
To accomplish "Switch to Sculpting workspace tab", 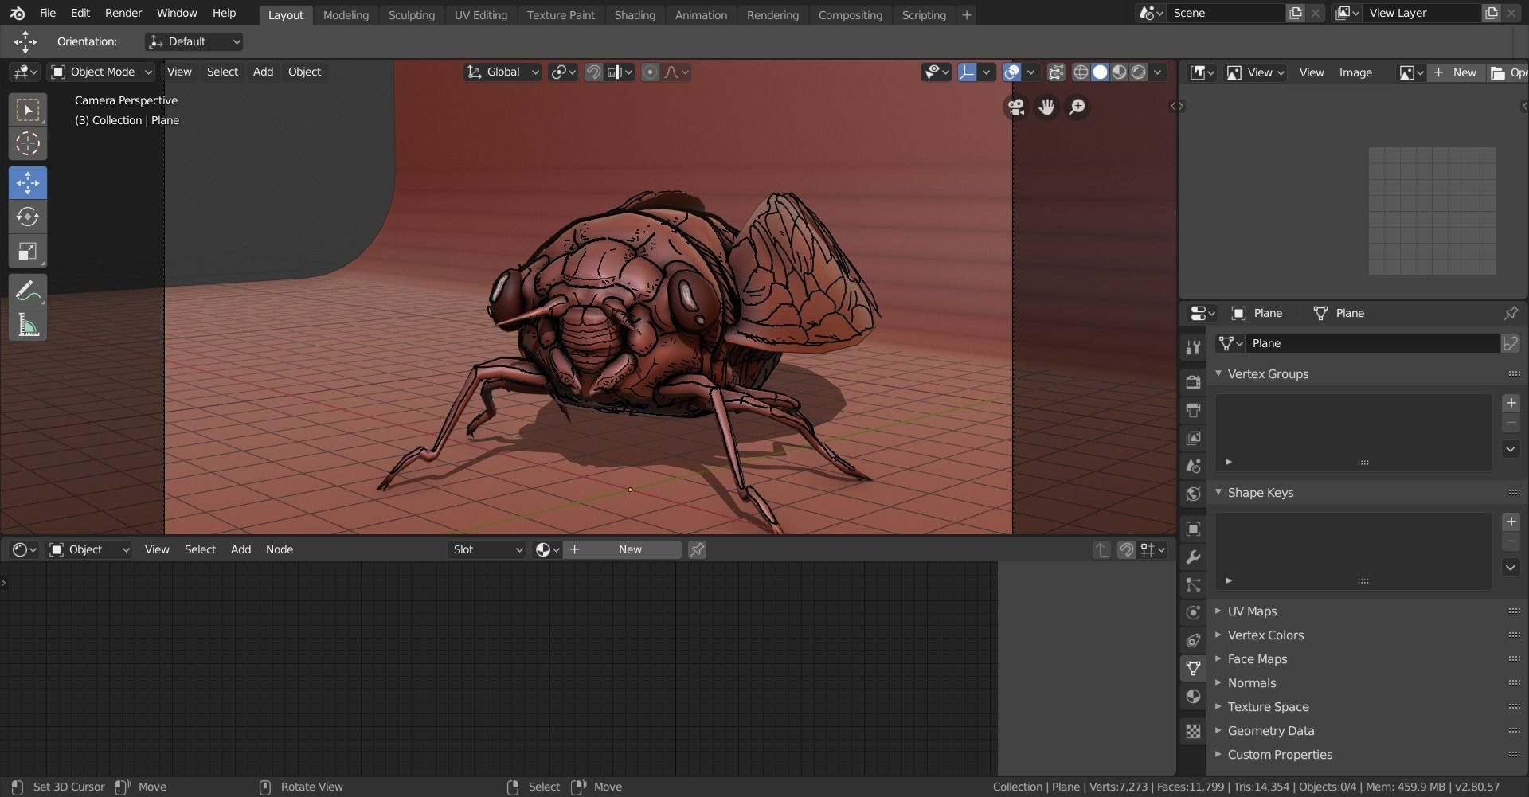I will pyautogui.click(x=411, y=15).
